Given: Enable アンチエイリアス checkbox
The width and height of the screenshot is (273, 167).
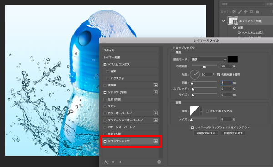Looking at the screenshot, I should coord(207,111).
